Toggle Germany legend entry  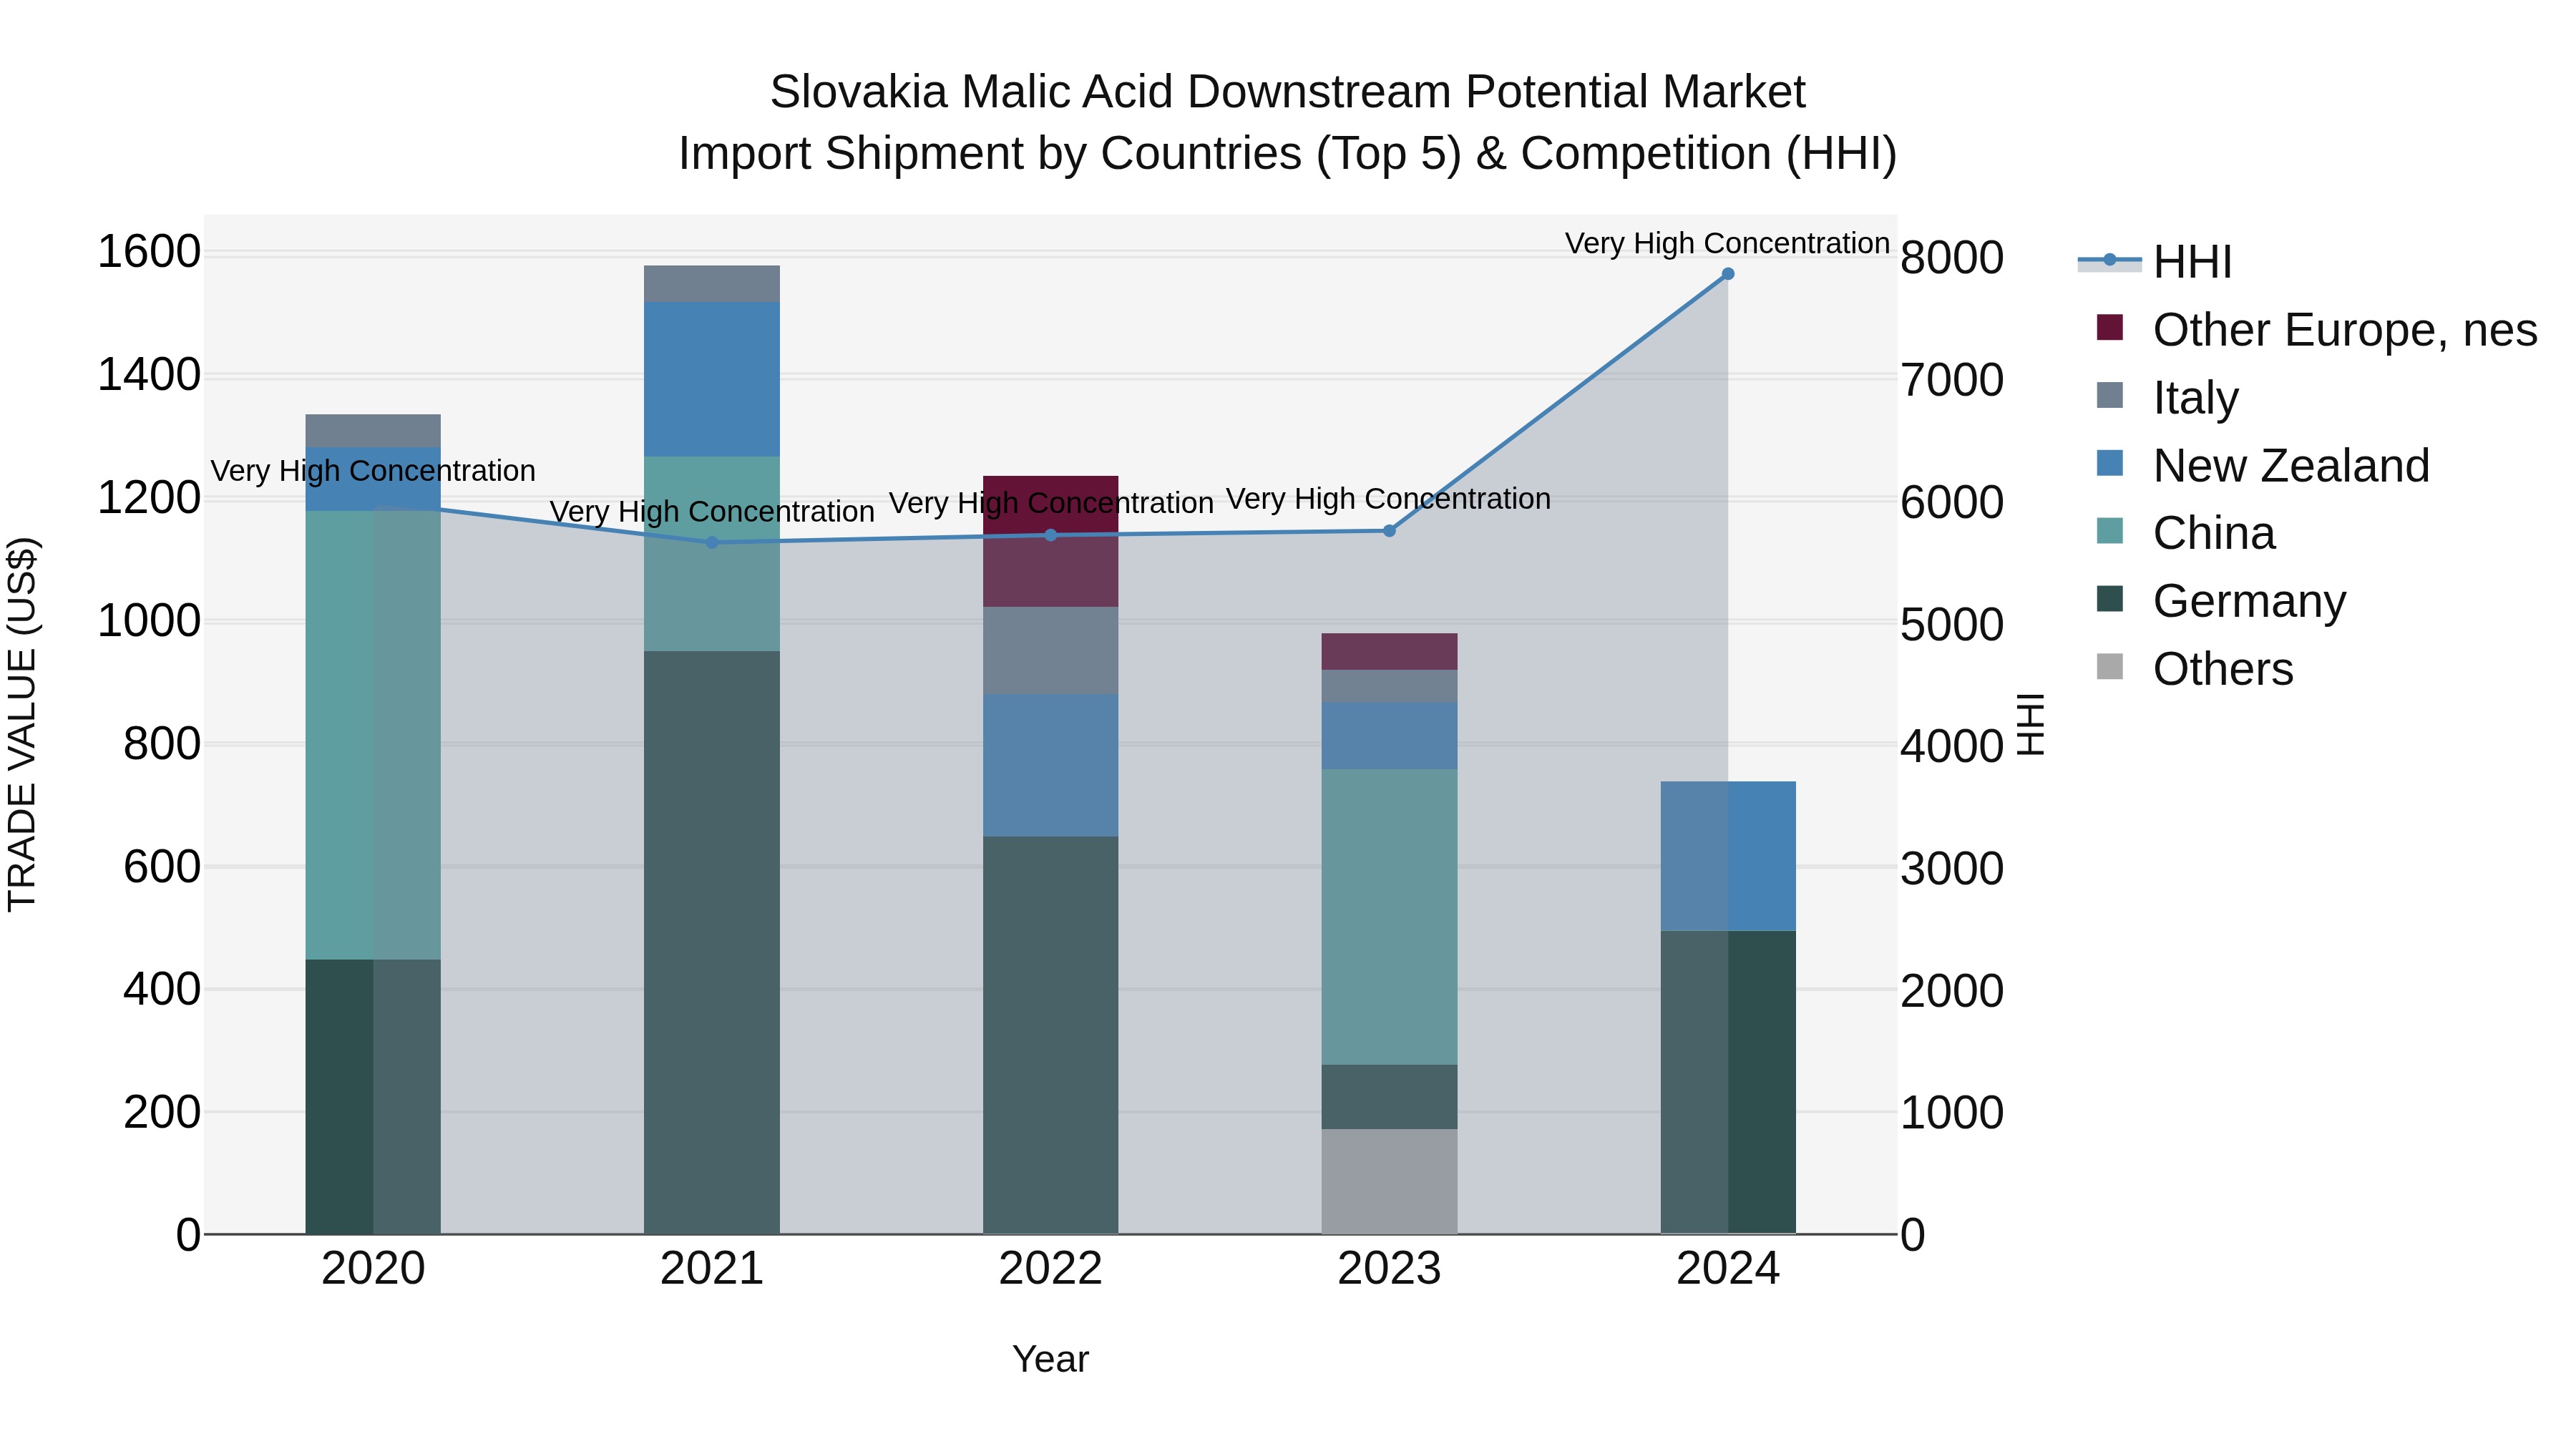[x=2221, y=601]
